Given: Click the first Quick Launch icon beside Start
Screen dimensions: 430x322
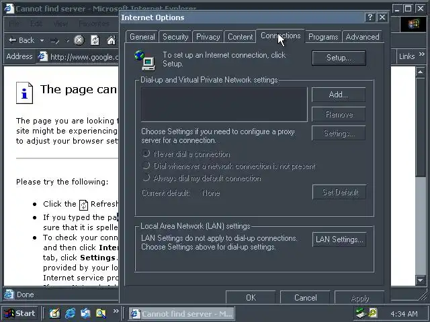Looking at the screenshot, I should [54, 313].
